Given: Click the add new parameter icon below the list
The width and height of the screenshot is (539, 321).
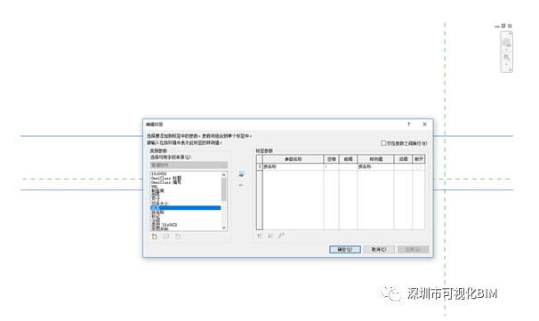Looking at the screenshot, I should point(155,237).
